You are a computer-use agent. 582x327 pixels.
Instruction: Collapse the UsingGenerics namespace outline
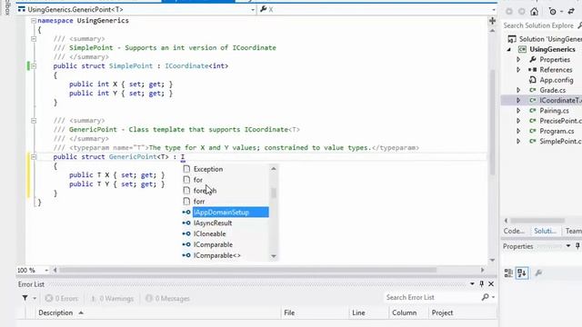point(34,21)
